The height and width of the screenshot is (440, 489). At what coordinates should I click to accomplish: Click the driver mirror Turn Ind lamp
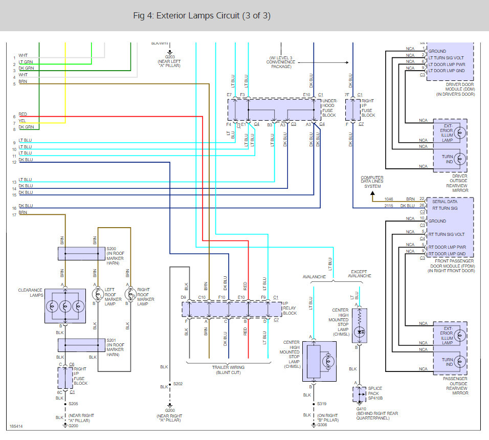coord(460,159)
